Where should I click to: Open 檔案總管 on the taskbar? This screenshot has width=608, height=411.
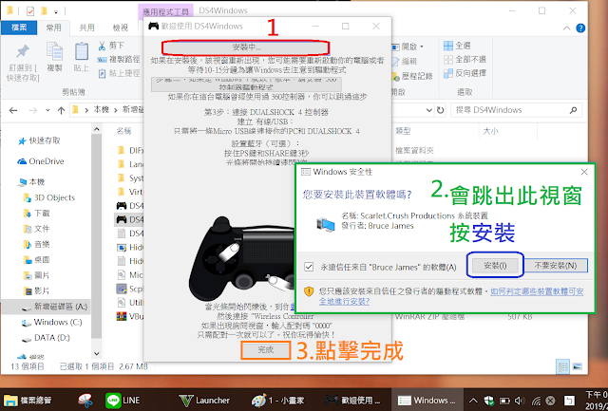[28, 401]
